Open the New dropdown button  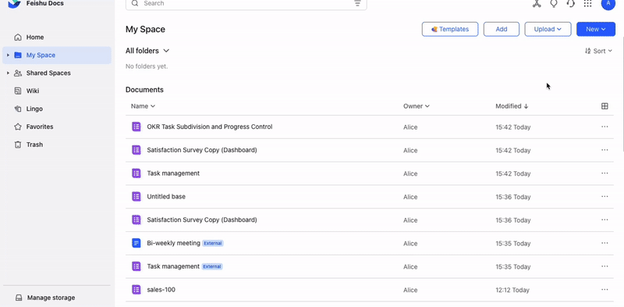(x=596, y=29)
